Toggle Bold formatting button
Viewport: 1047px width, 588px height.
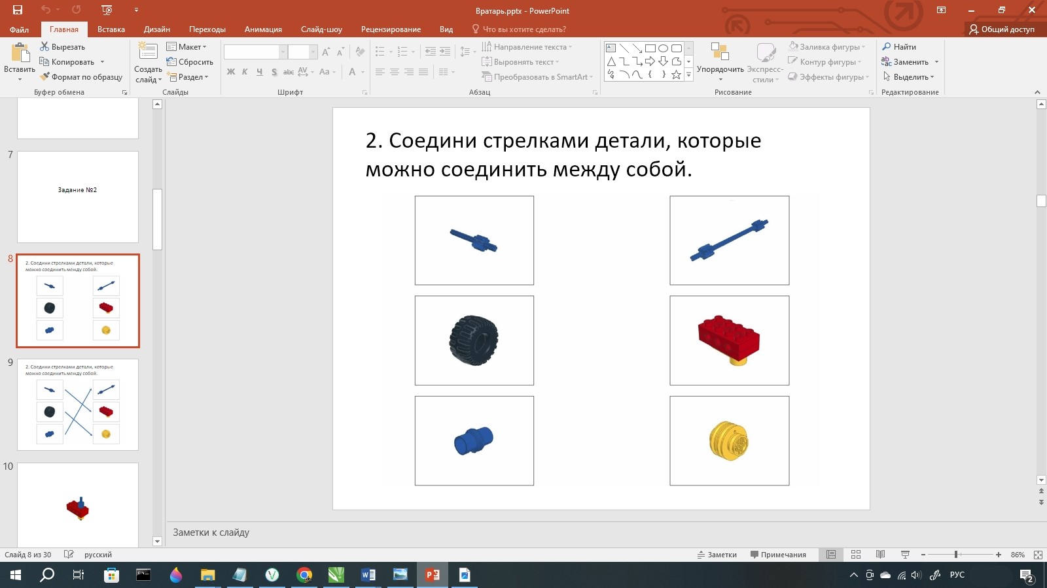point(230,72)
